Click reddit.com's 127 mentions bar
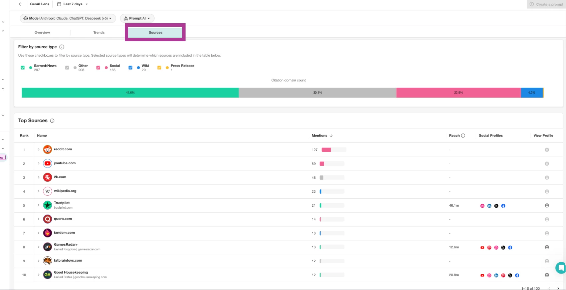Image resolution: width=566 pixels, height=290 pixels. (x=334, y=150)
